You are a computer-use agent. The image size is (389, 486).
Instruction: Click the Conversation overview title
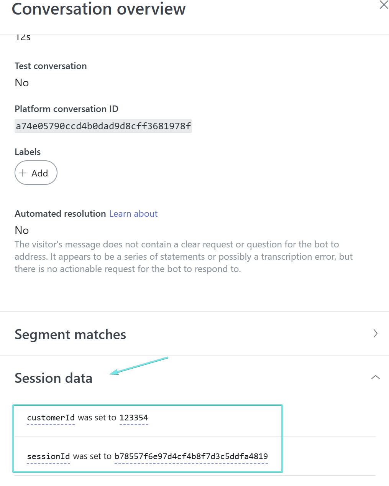click(x=98, y=9)
